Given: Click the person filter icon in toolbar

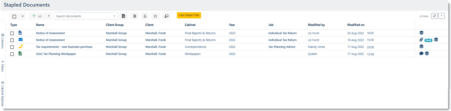Looking at the screenshot, I should (145, 16).
